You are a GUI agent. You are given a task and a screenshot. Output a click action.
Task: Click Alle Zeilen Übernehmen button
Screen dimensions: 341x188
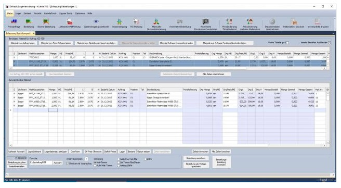point(213,74)
